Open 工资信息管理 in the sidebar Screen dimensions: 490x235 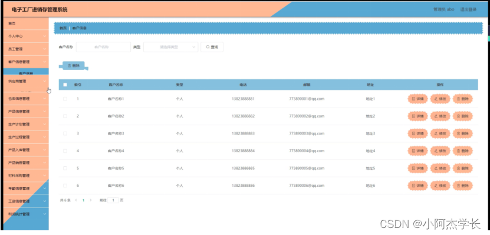pos(26,201)
